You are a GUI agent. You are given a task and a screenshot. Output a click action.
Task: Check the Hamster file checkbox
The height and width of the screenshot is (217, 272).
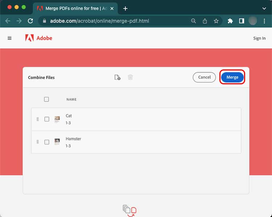point(47,142)
